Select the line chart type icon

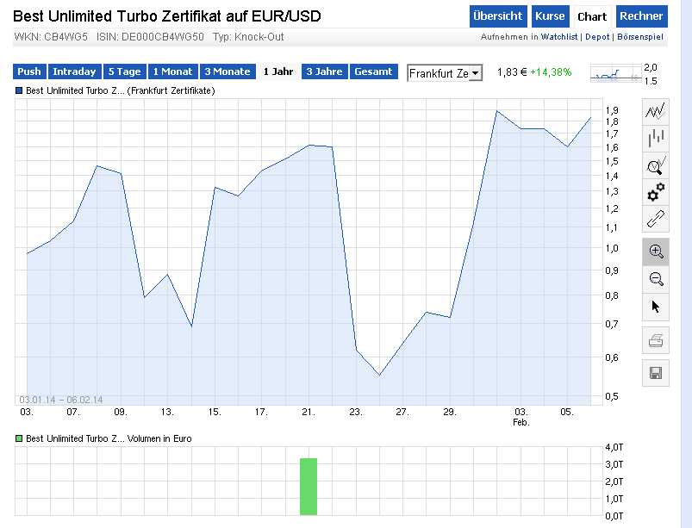pyautogui.click(x=656, y=110)
